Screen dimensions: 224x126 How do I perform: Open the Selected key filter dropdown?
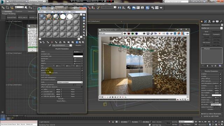(186, 122)
